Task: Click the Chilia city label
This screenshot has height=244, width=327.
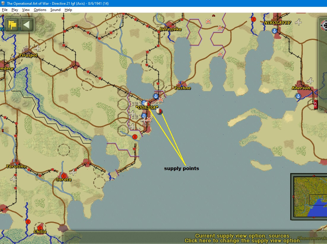Action: pos(40,232)
